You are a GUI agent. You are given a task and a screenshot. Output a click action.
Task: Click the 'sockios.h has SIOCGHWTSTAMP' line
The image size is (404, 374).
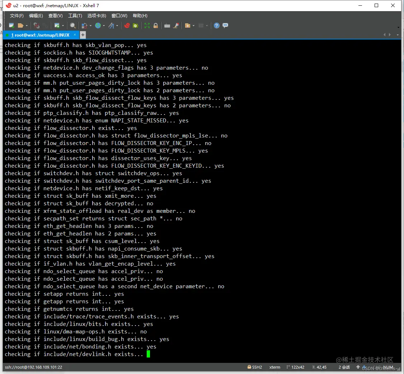(79, 52)
